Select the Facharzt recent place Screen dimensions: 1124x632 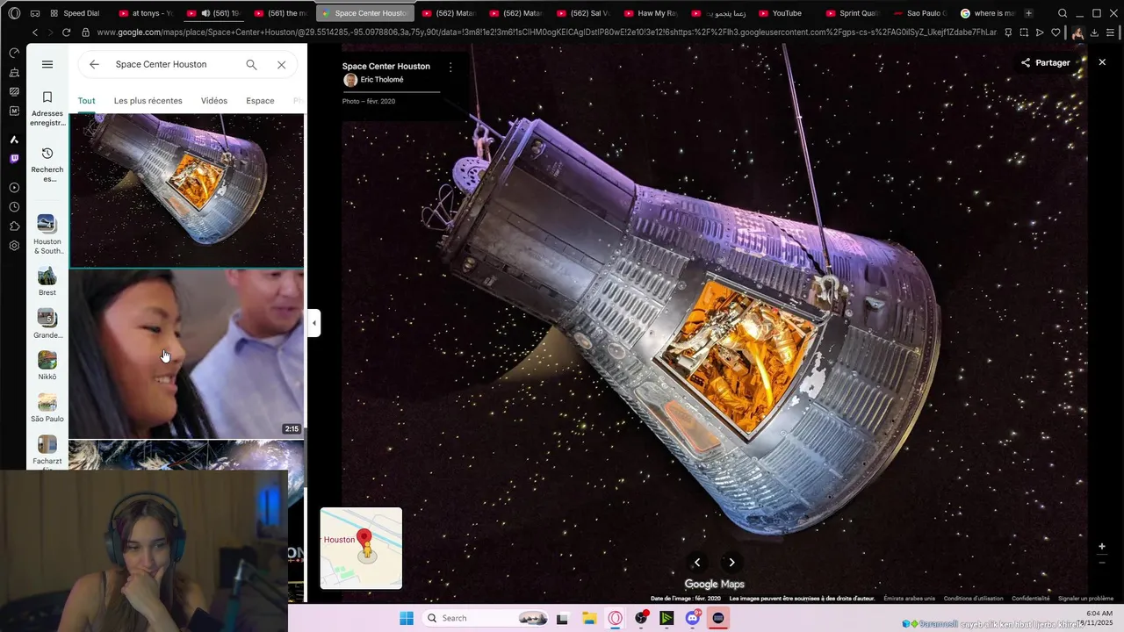[x=47, y=450]
